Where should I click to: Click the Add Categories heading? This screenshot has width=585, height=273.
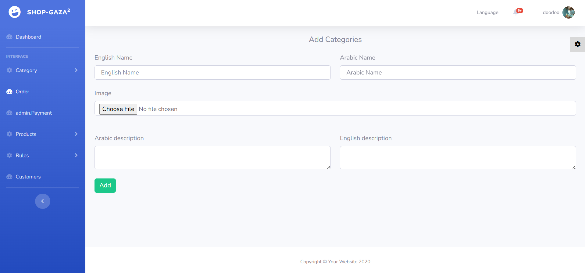pos(335,40)
